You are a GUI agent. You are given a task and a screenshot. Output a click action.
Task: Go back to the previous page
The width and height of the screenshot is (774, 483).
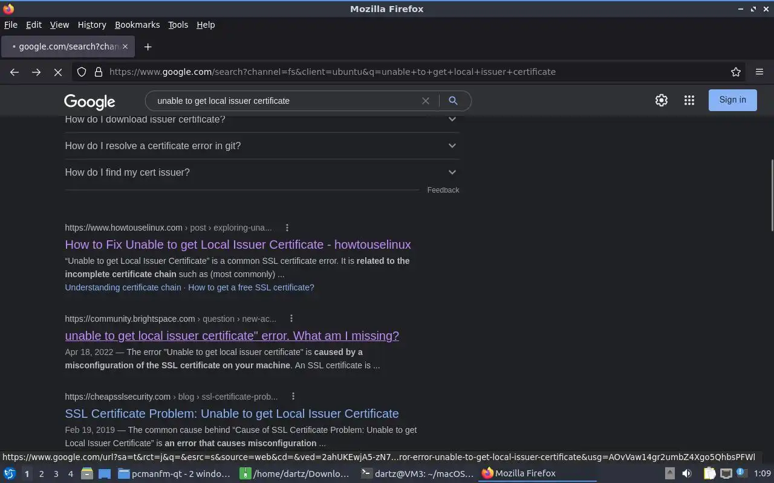[15, 72]
